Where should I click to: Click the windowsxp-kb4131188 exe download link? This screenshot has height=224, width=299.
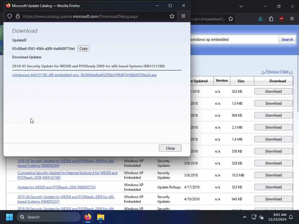click(x=84, y=75)
